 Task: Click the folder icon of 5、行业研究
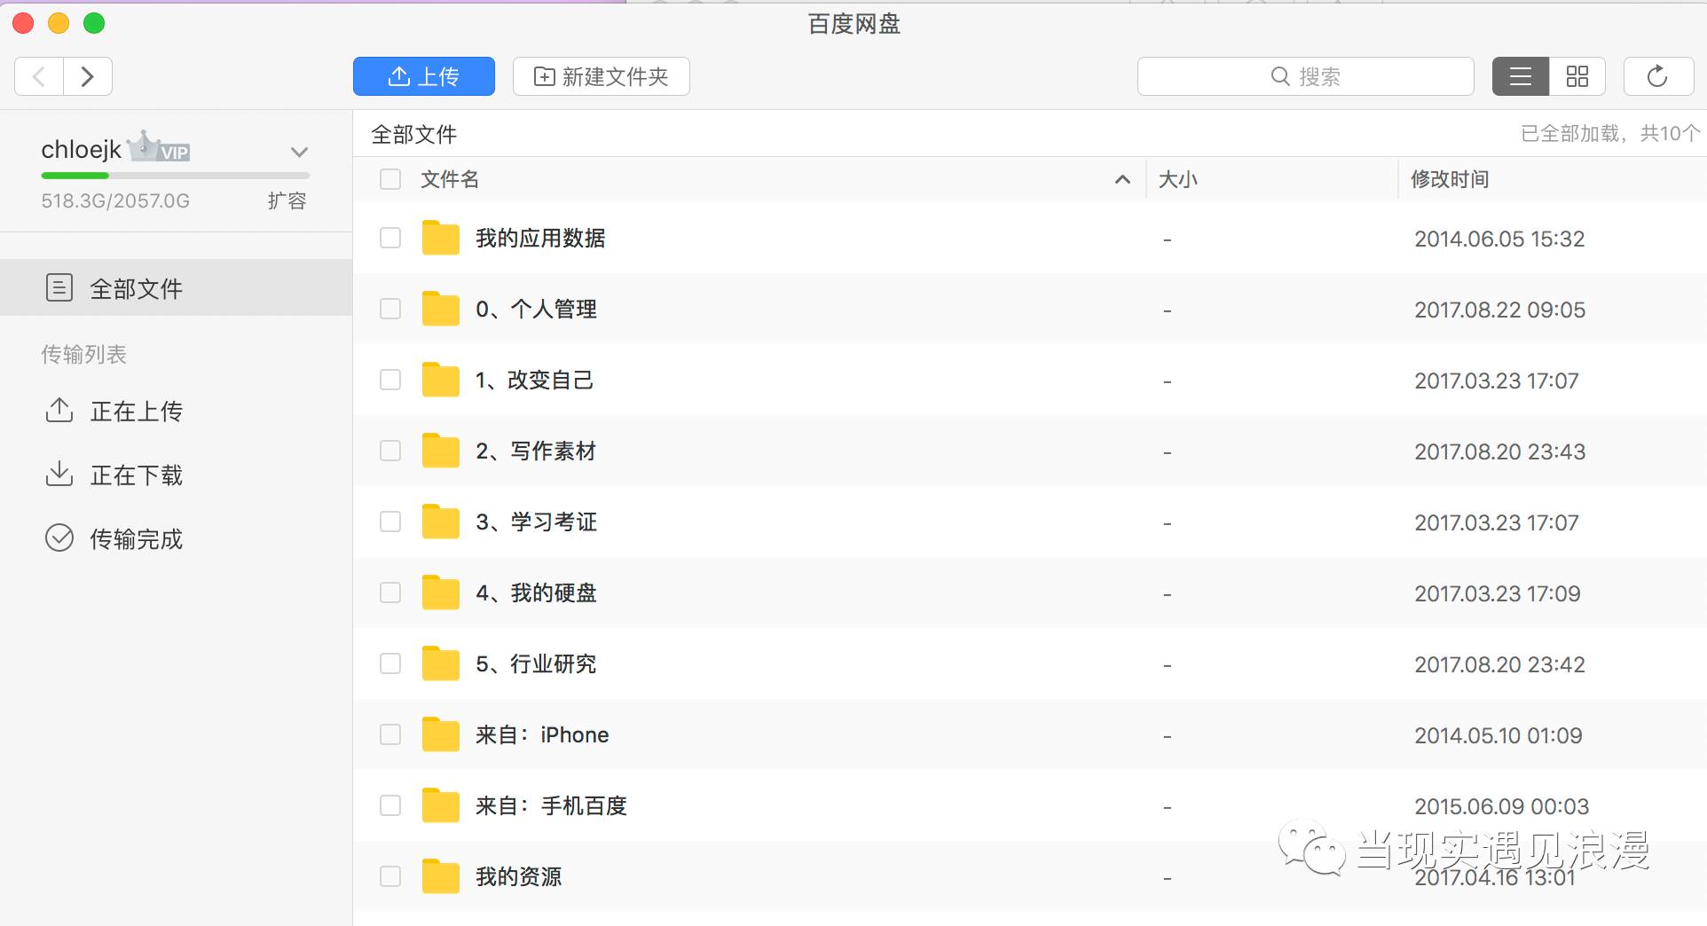pos(440,663)
